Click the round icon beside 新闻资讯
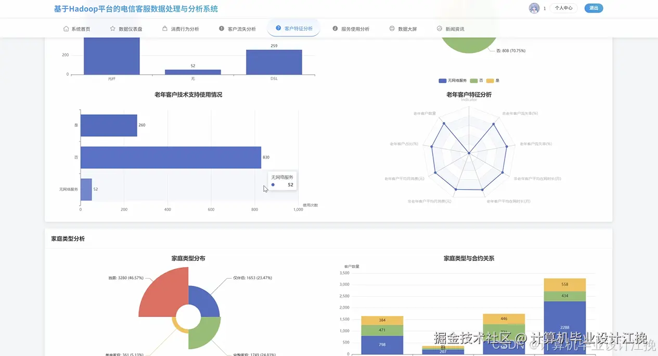The height and width of the screenshot is (356, 658). point(440,29)
